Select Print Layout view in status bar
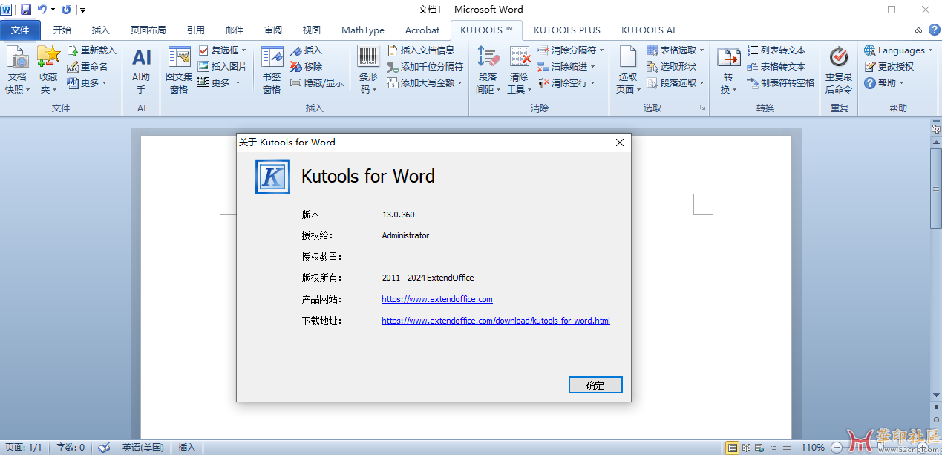The image size is (942, 455). pyautogui.click(x=733, y=448)
